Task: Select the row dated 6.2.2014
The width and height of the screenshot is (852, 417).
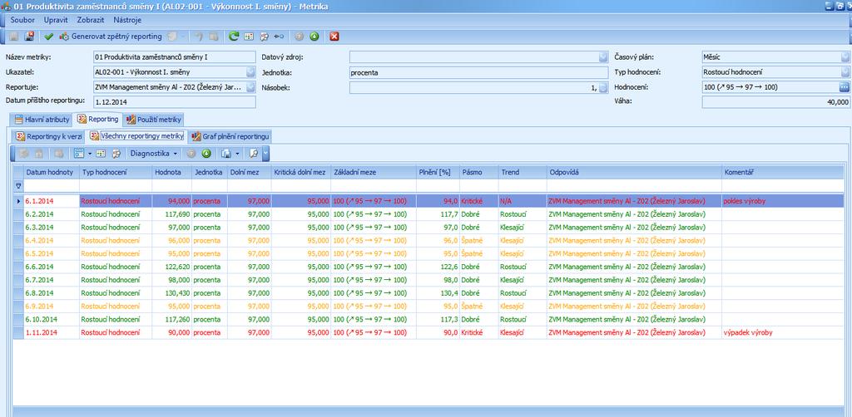Action: tap(428, 214)
